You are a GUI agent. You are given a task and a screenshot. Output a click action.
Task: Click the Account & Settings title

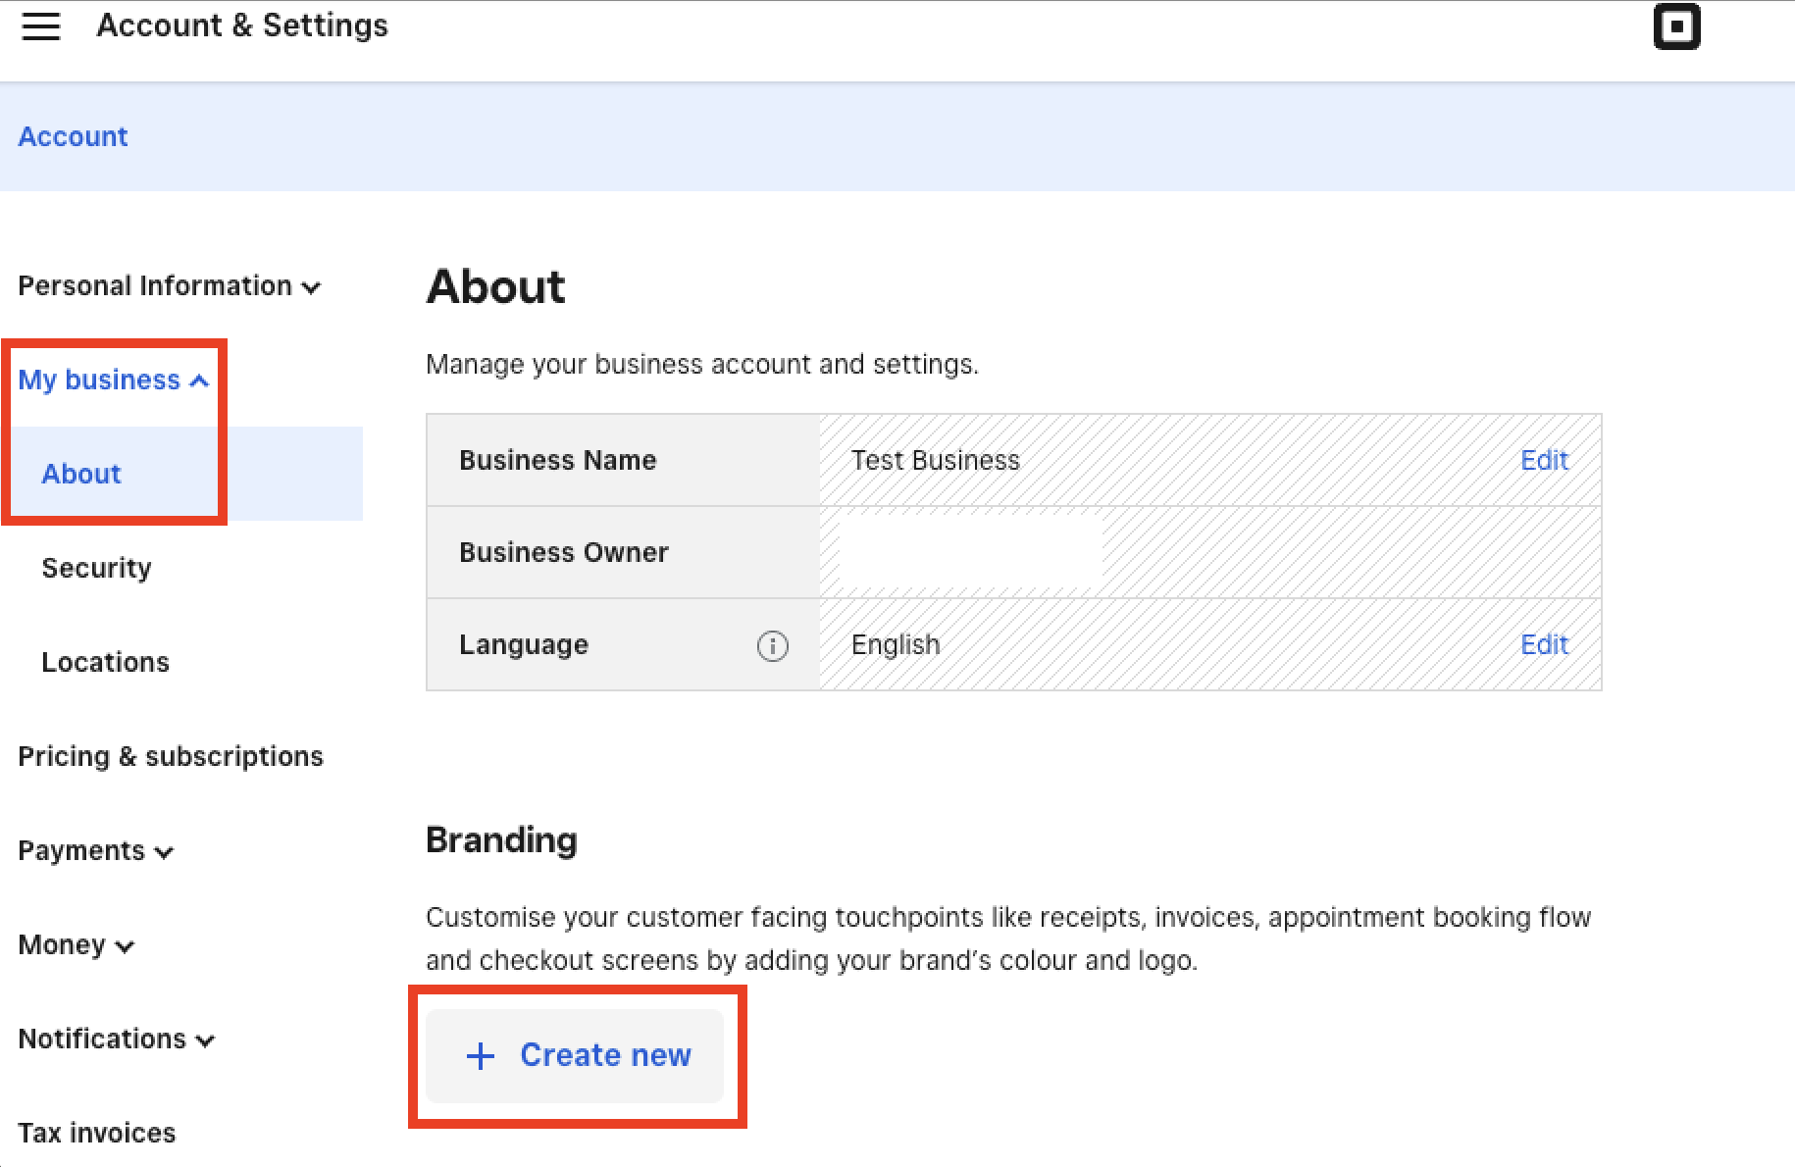click(x=241, y=25)
